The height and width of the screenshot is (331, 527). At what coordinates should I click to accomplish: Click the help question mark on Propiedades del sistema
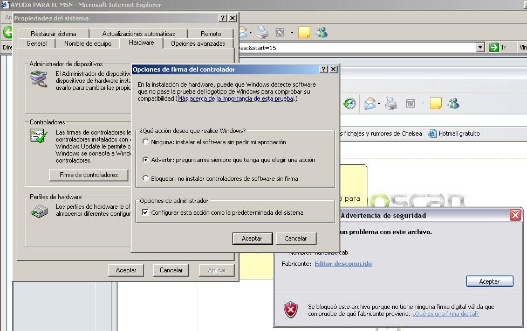point(222,18)
